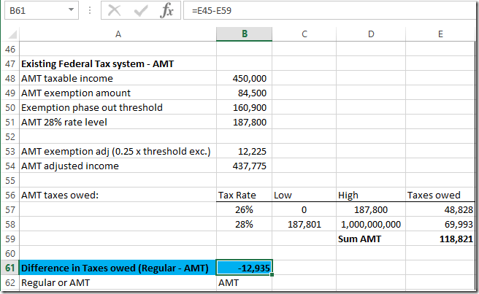The height and width of the screenshot is (294, 479).
Task: Select column A header
Action: coord(118,34)
